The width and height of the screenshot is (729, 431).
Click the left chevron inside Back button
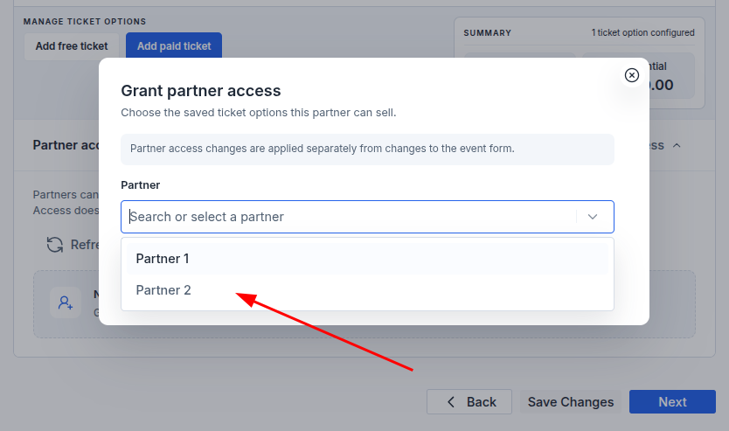click(450, 402)
